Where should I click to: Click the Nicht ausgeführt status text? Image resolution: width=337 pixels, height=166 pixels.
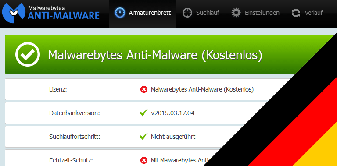coord(173,137)
